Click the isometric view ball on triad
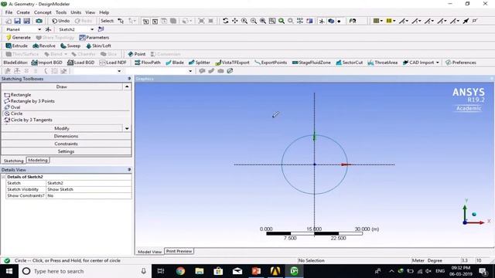 click(x=474, y=215)
